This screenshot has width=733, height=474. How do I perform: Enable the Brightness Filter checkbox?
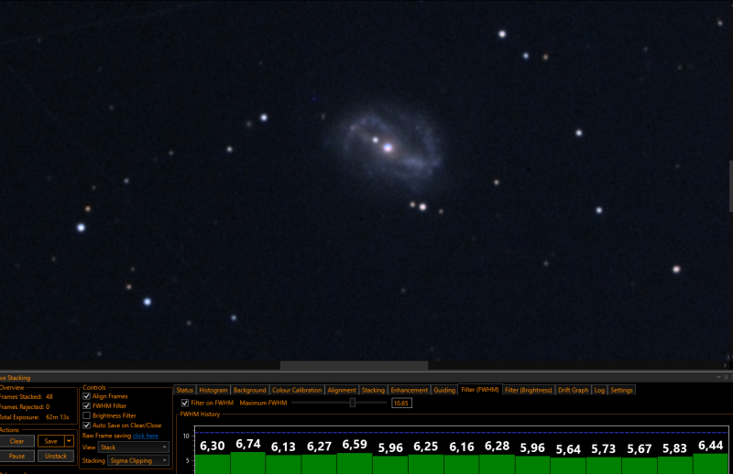pyautogui.click(x=86, y=415)
